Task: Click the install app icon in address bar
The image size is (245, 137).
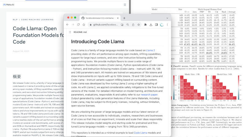Action: (122, 25)
